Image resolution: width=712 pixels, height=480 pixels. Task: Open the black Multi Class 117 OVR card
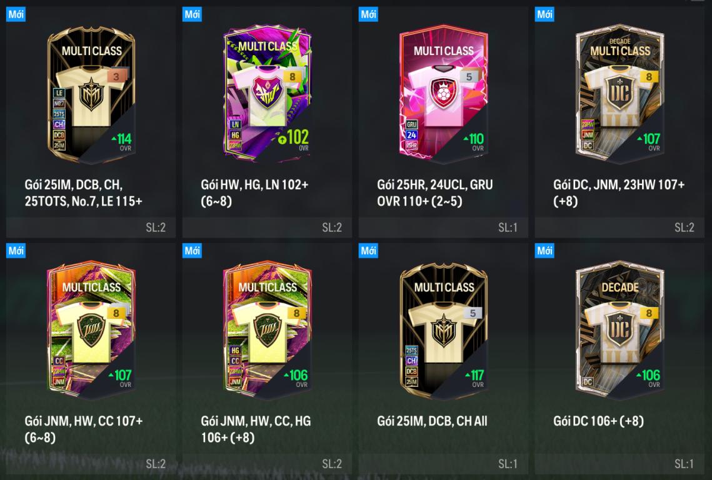click(x=443, y=331)
